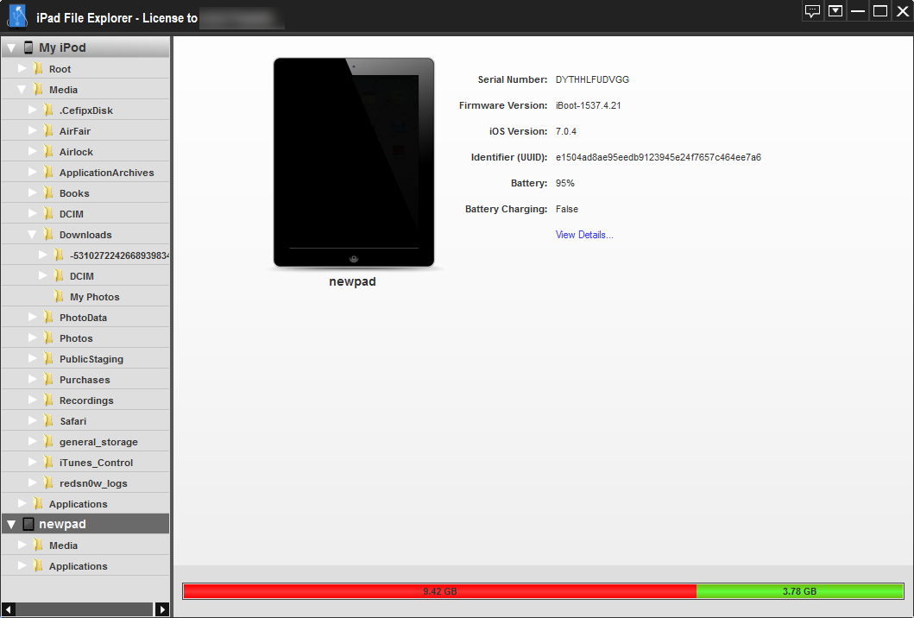
Task: Click the red 9.42 GB used storage bar
Action: click(x=440, y=591)
